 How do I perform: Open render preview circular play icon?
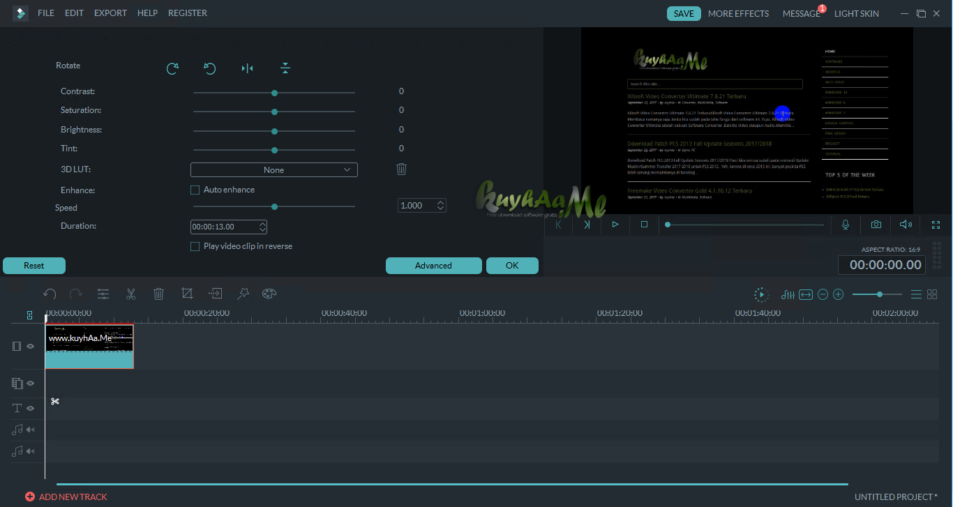coord(761,295)
